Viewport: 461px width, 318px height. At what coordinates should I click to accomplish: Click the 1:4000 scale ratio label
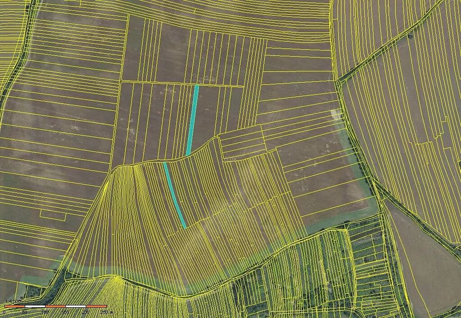[12, 301]
